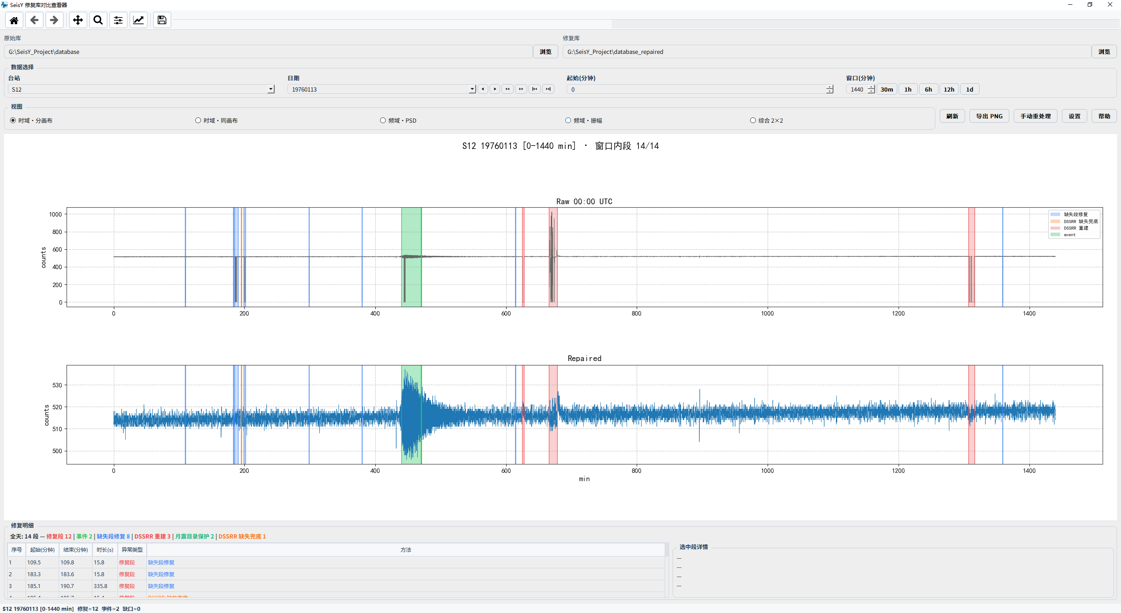
Task: Open the 日期 dropdown showing 19760113
Action: point(381,89)
